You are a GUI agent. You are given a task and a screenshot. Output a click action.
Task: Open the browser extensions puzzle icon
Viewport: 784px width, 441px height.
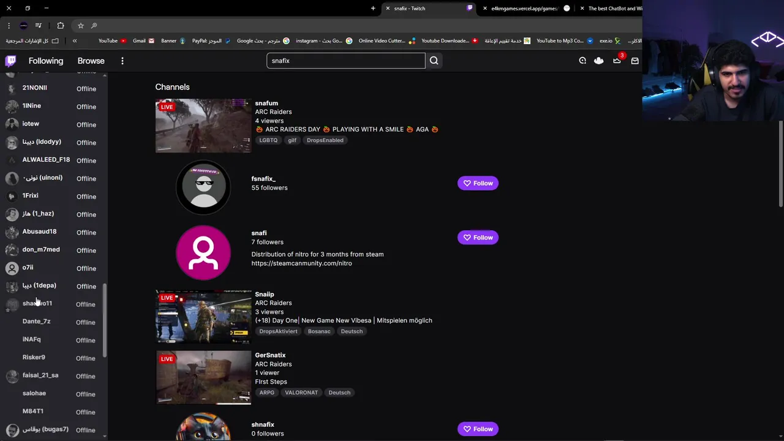(61, 26)
